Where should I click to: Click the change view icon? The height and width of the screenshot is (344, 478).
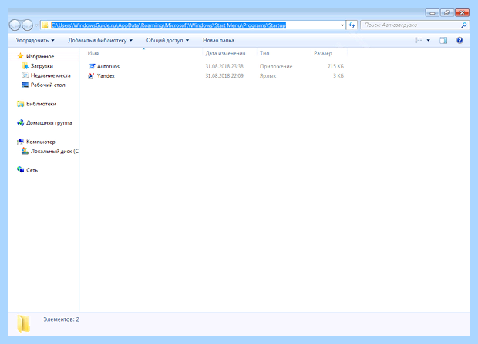[419, 40]
